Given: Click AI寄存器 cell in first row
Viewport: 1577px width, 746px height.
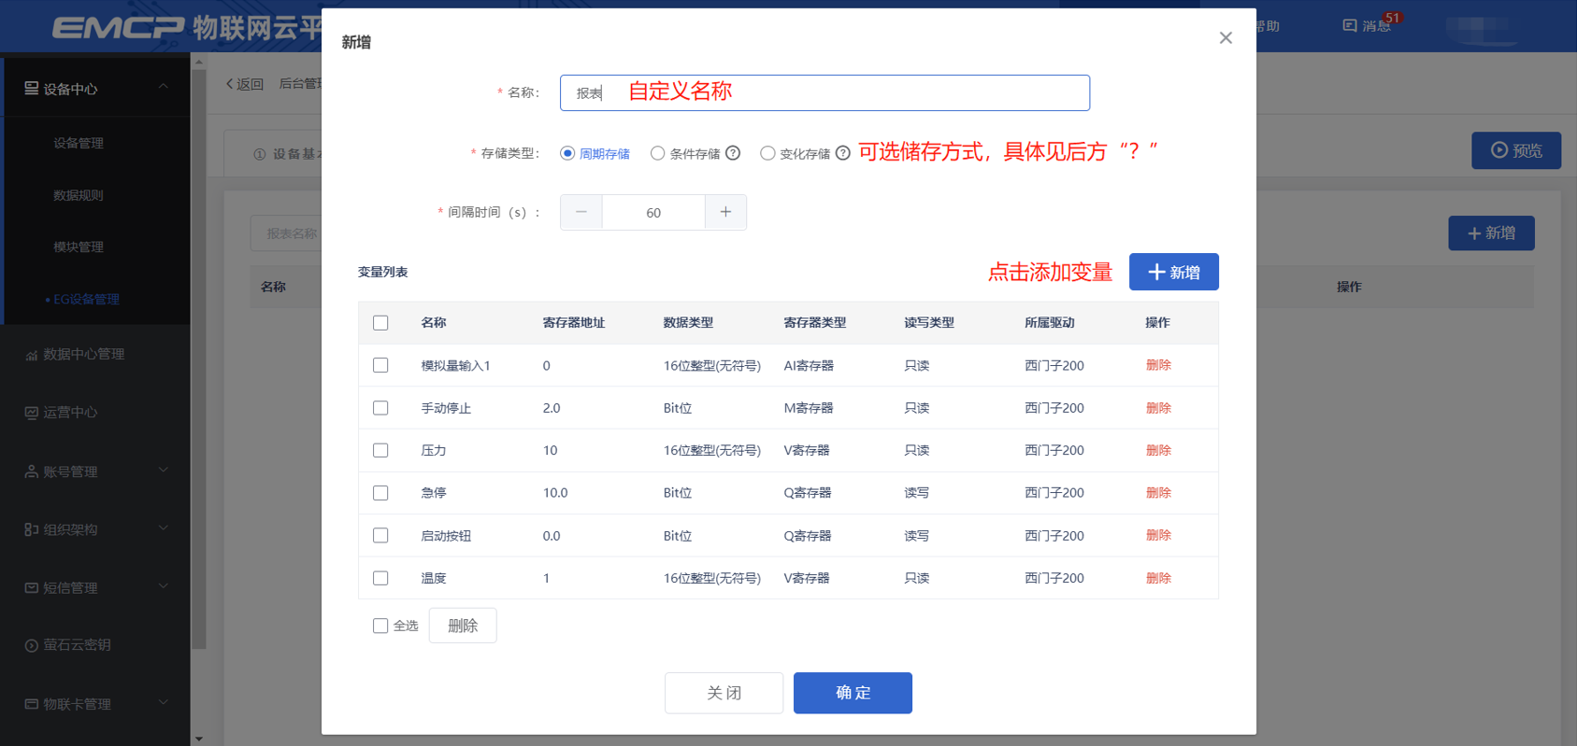Looking at the screenshot, I should [x=809, y=365].
